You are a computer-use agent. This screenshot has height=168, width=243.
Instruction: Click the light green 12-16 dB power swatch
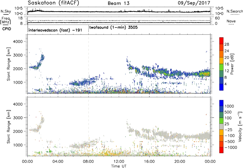point(221,67)
